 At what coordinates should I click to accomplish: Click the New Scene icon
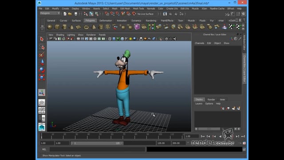coord(65,14)
